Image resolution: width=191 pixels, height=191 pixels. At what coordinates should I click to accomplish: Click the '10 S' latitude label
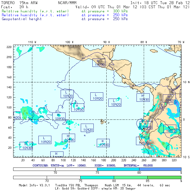[186, 157]
